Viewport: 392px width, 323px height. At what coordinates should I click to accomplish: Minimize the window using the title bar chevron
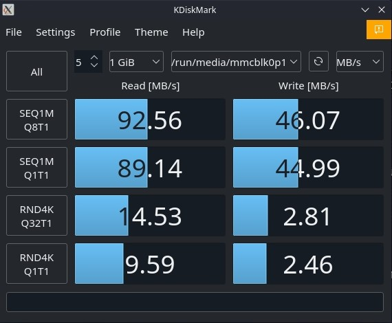pos(365,10)
